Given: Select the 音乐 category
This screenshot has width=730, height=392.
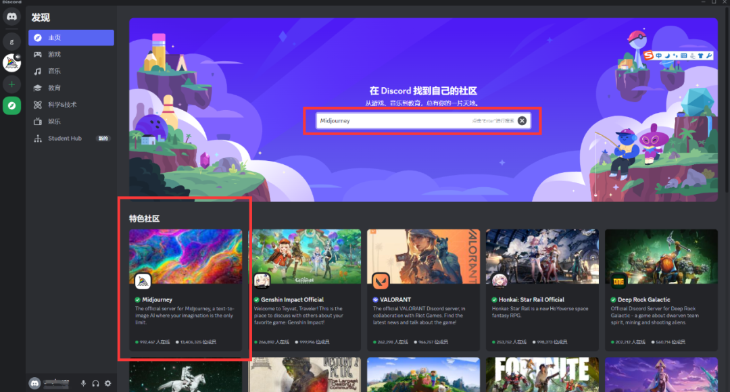Looking at the screenshot, I should pyautogui.click(x=71, y=71).
